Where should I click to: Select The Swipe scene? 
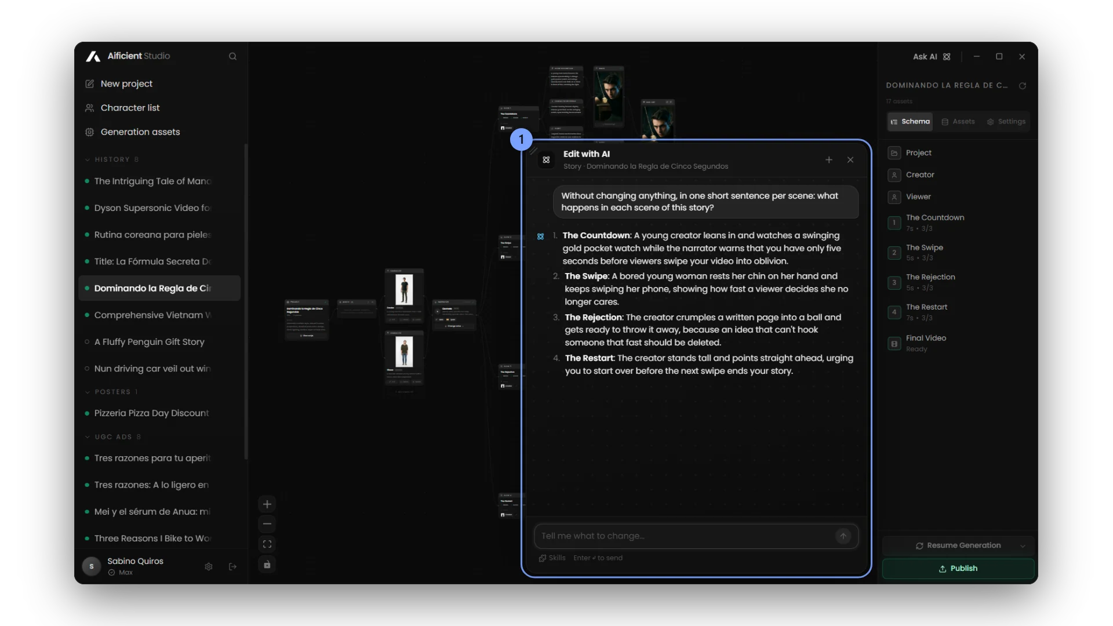[959, 253]
